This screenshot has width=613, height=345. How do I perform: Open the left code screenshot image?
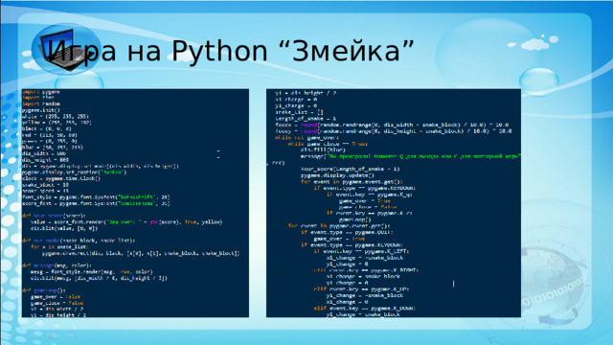coord(135,203)
